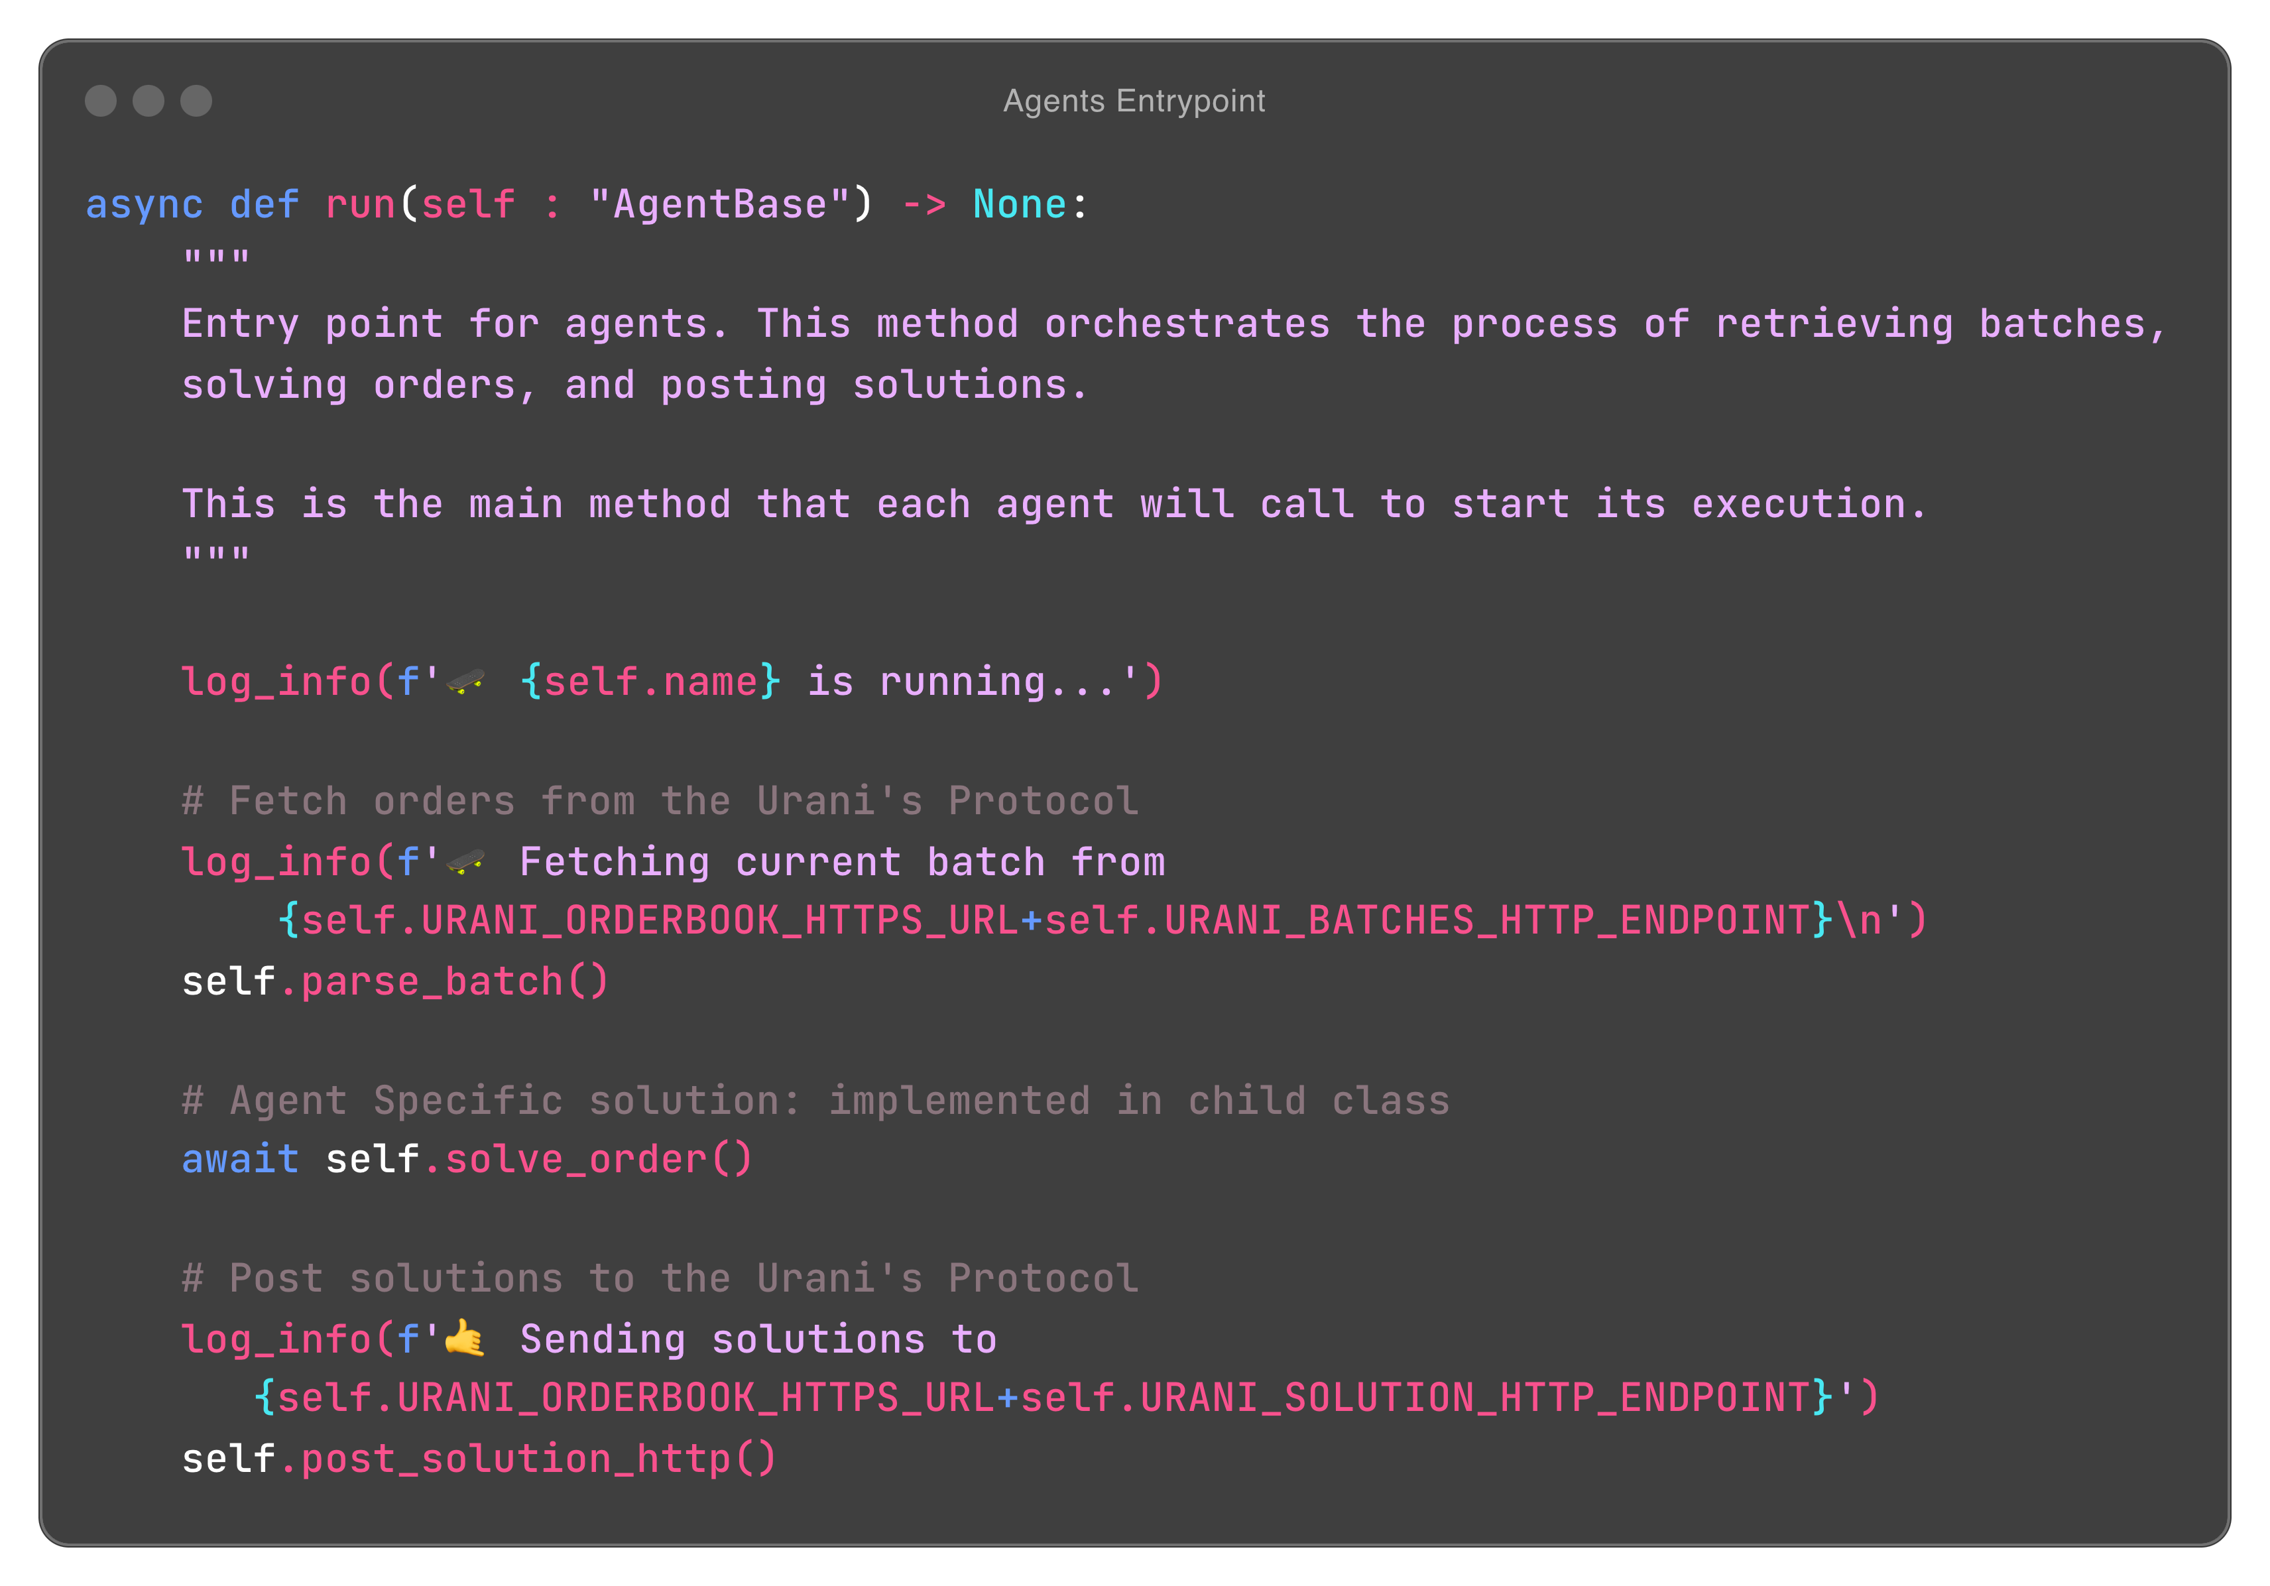Click the Agents Entrypoint window title

1134,101
